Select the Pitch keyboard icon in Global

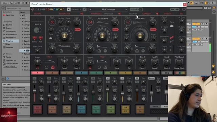35,38
